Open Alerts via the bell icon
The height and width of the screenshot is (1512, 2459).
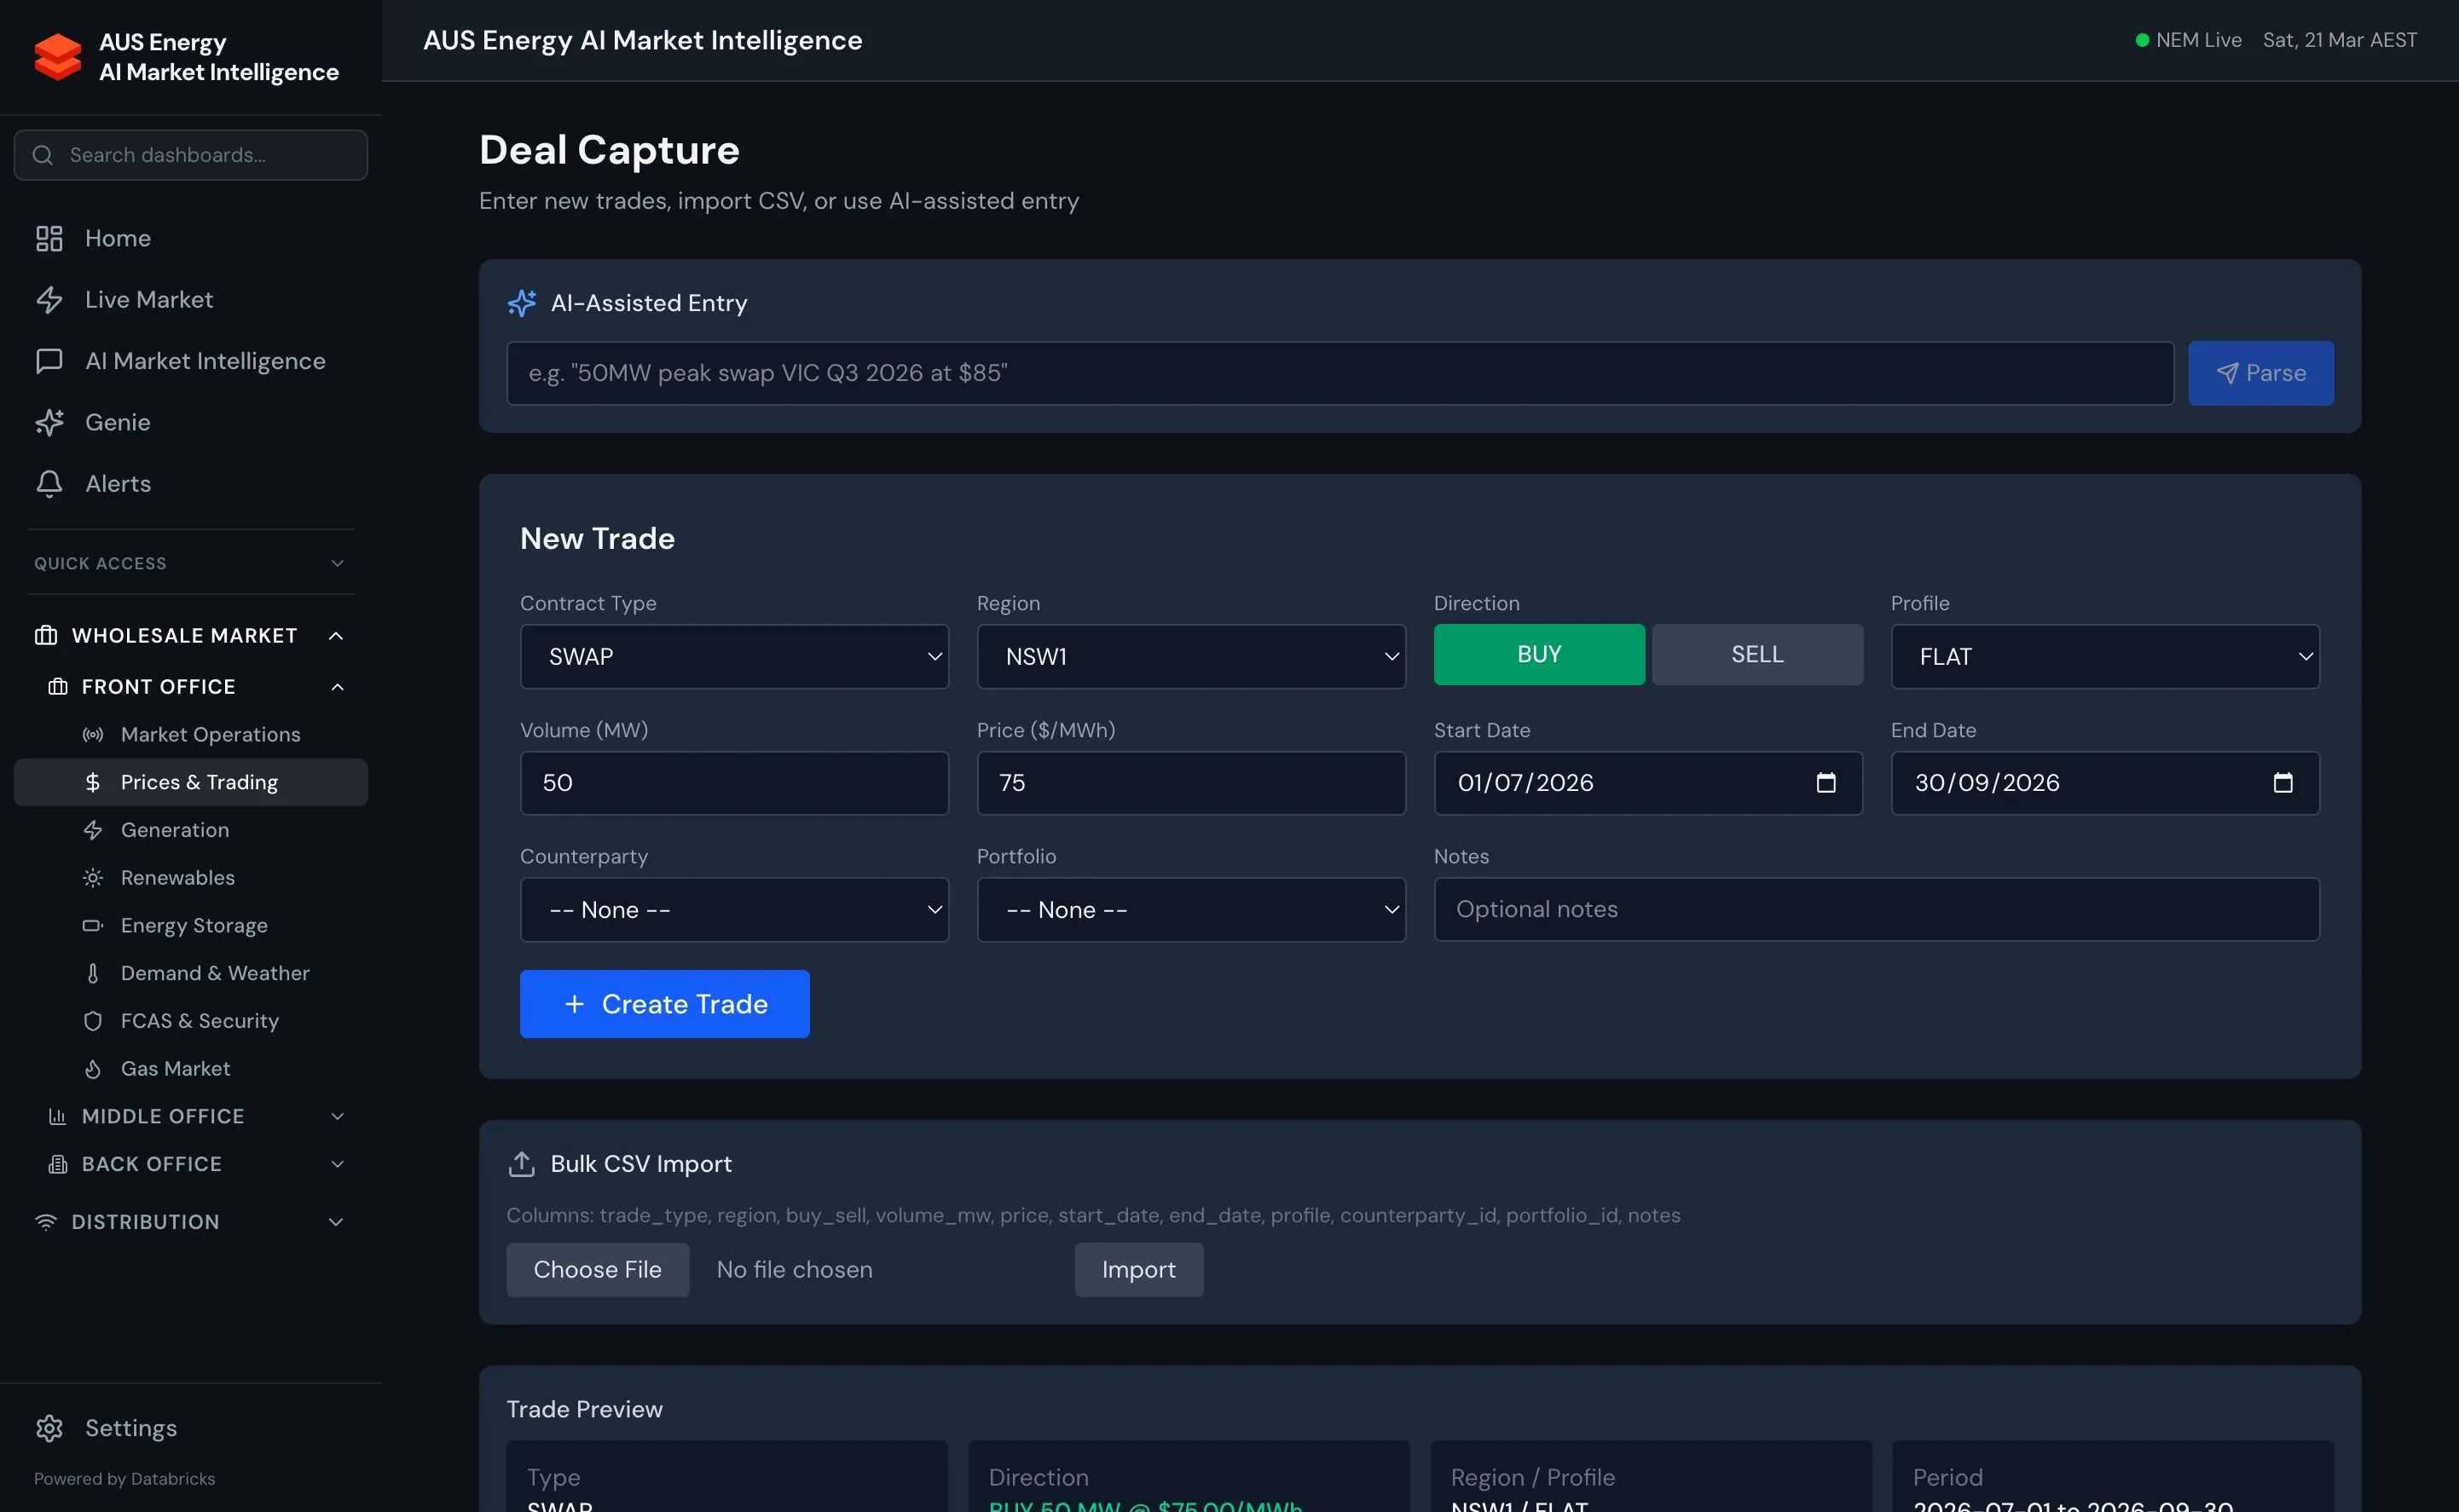51,483
